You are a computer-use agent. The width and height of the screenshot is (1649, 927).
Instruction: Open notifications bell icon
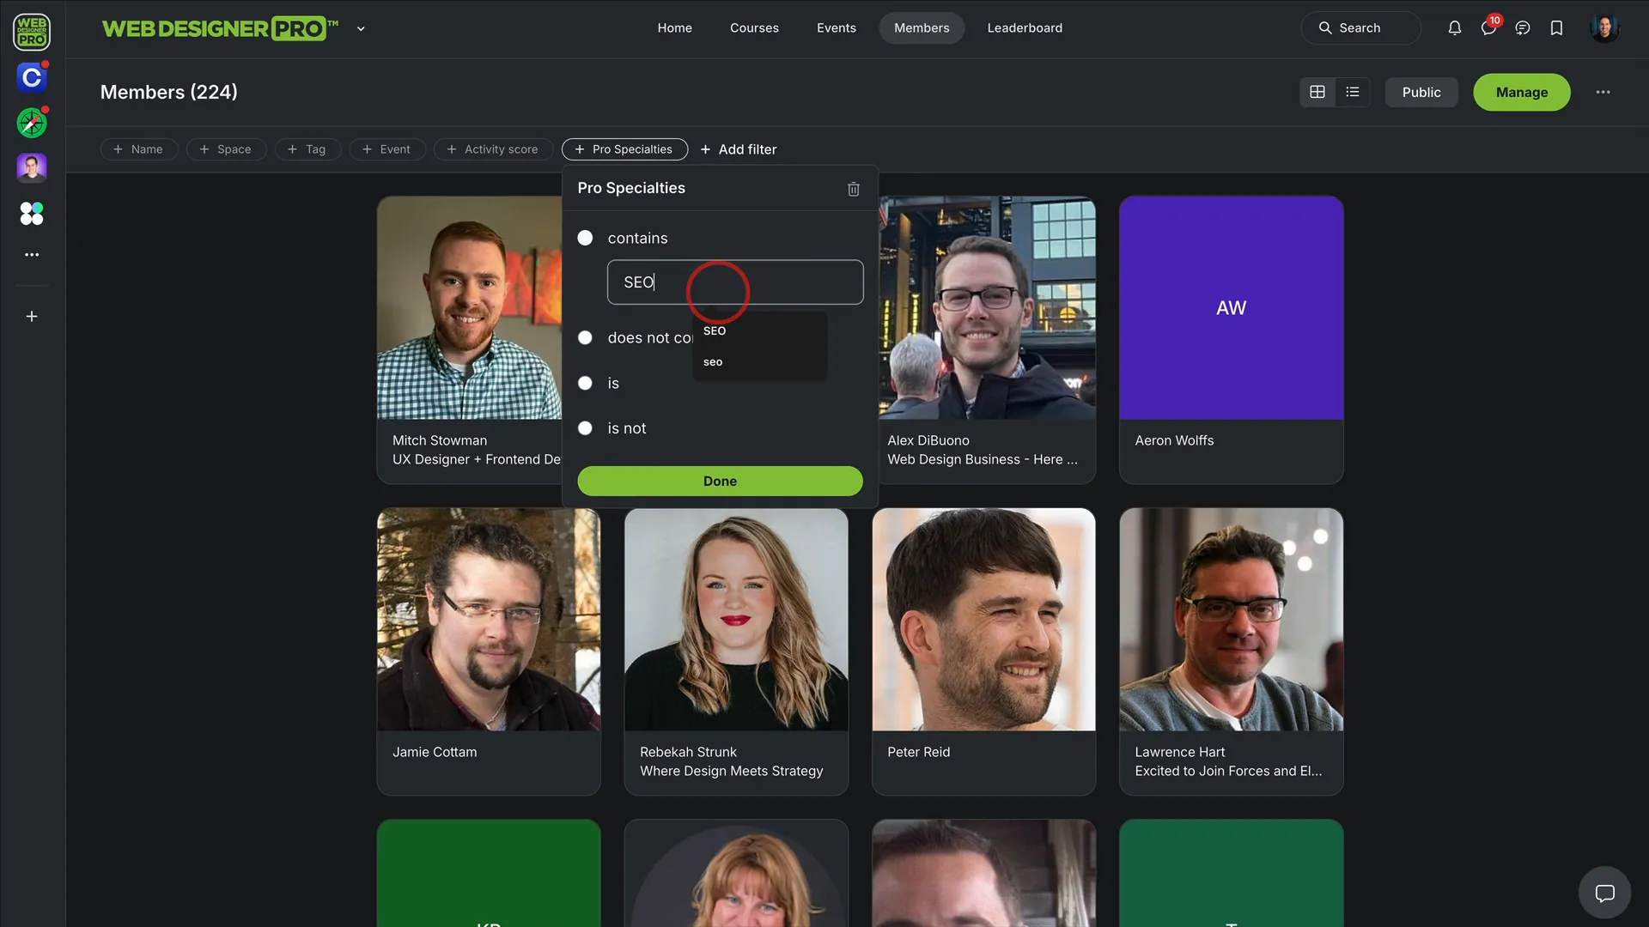(x=1454, y=28)
